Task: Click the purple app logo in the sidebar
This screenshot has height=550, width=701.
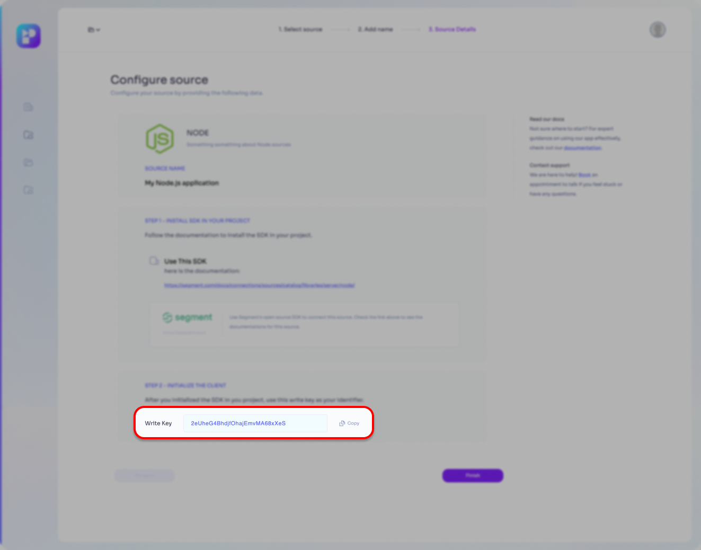Action: 29,36
